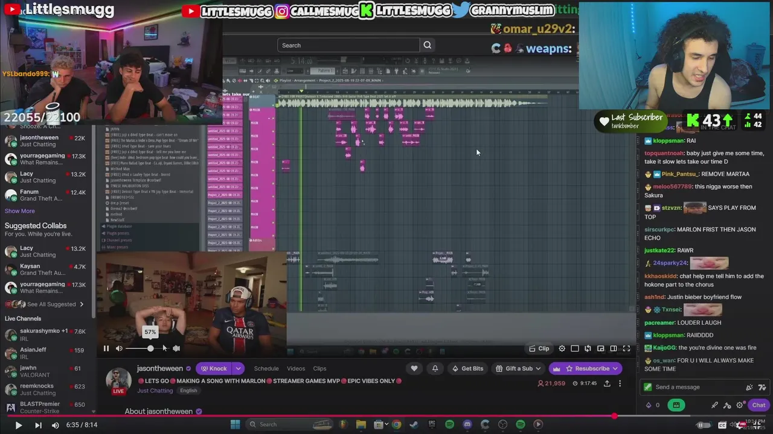Open BLASTPremier Counter-Strike channel
Screen dimensions: 773x434
coord(45,407)
